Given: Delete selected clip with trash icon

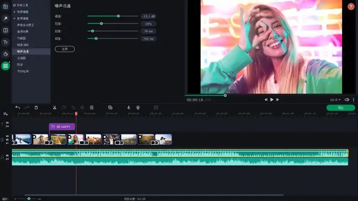Looking at the screenshot, I should coord(36,108).
